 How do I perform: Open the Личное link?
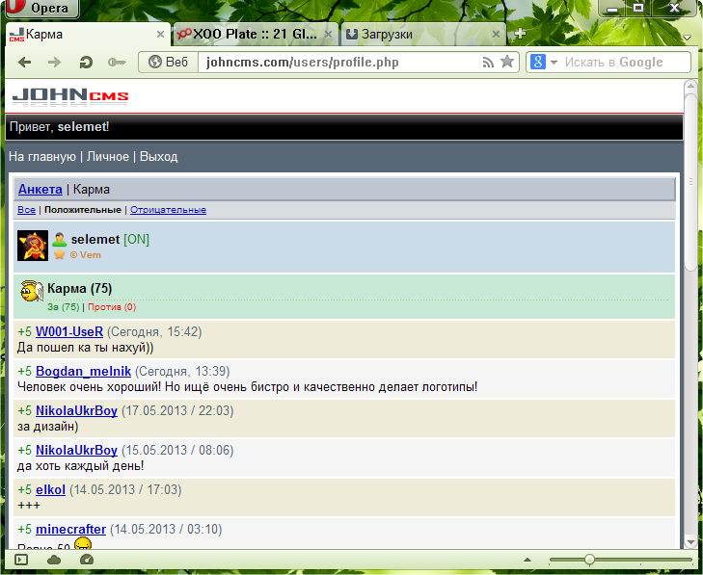click(108, 156)
